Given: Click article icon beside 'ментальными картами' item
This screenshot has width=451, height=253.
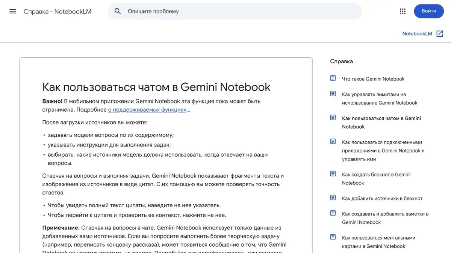Looking at the screenshot, I should (x=333, y=237).
